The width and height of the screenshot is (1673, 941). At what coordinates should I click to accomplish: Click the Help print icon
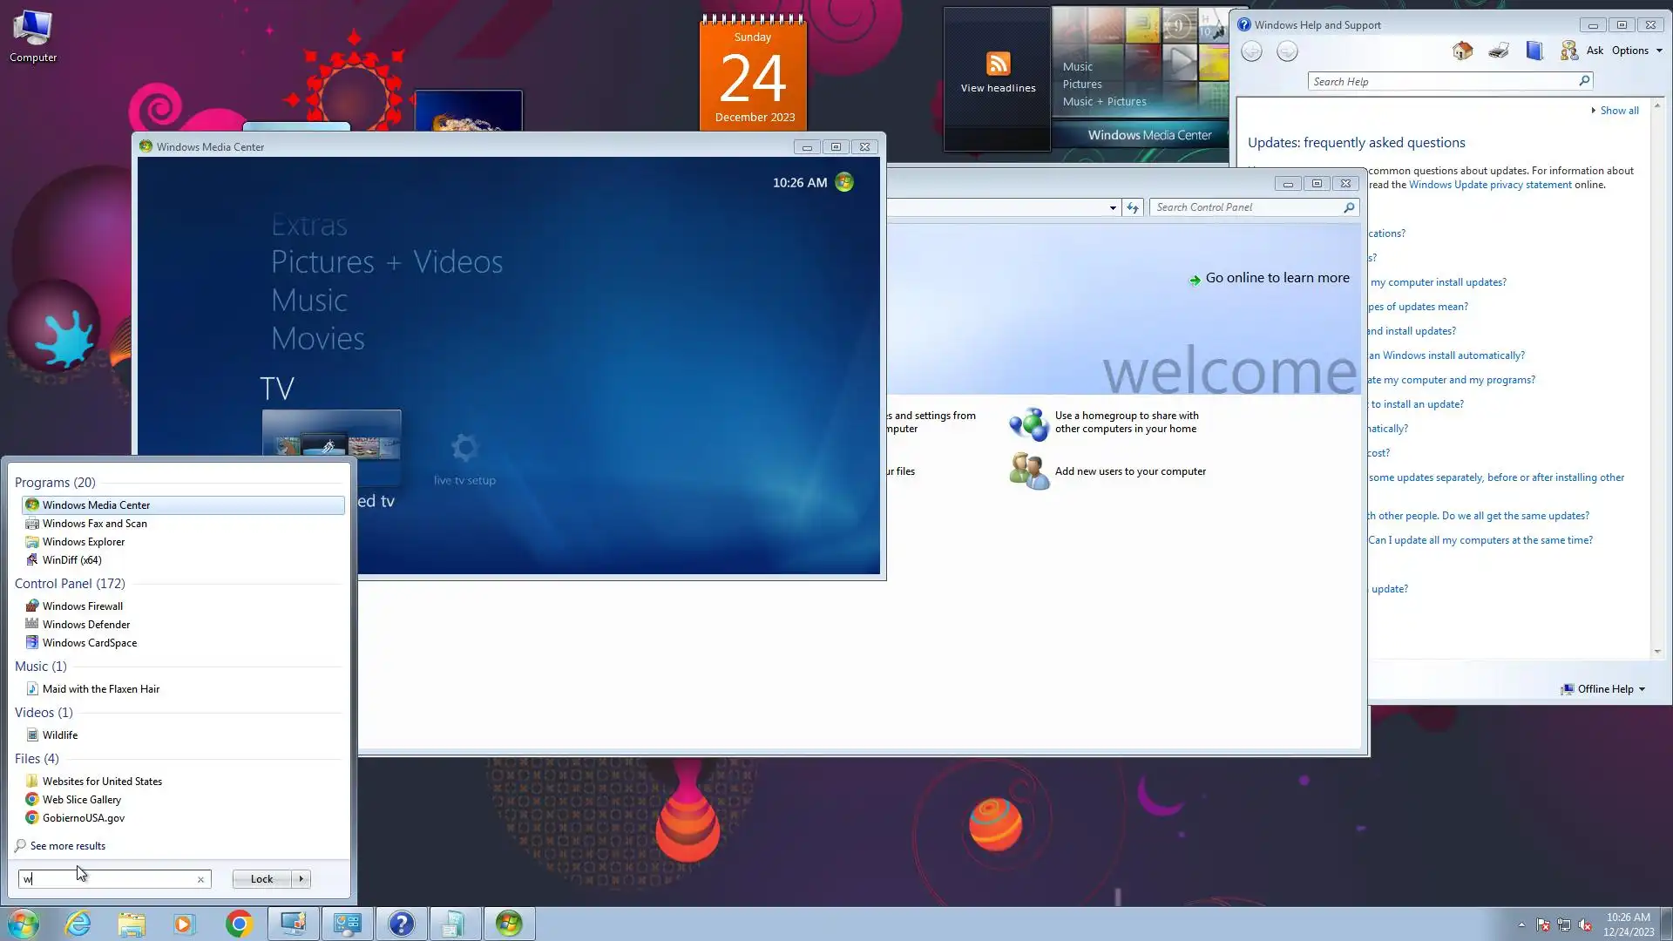pos(1498,51)
